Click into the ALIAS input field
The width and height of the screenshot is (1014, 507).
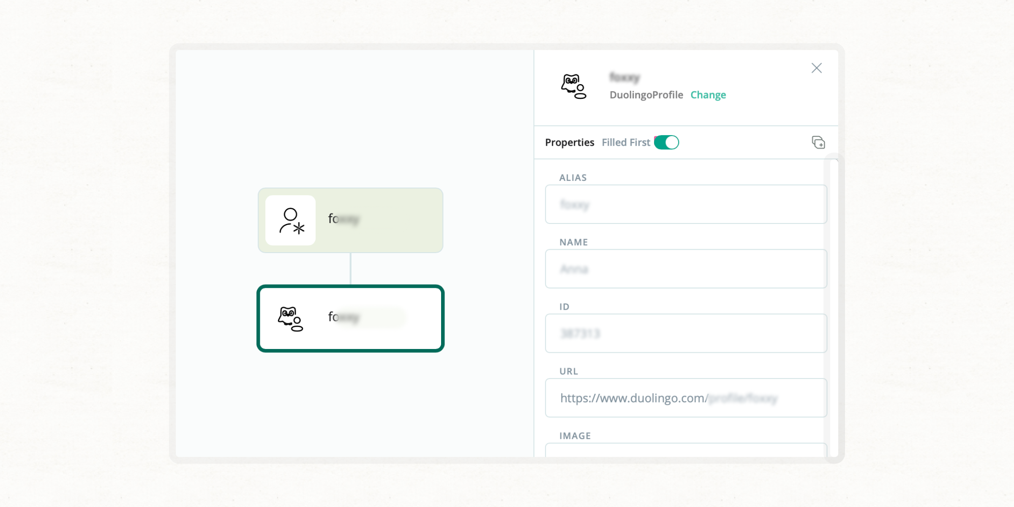685,204
